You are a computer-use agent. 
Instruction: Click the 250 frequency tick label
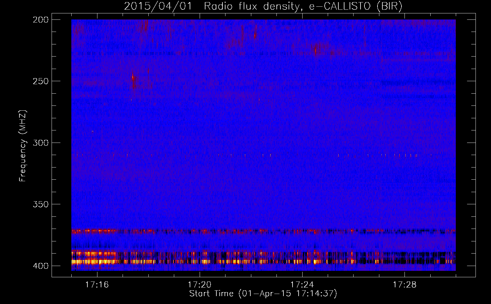point(41,81)
